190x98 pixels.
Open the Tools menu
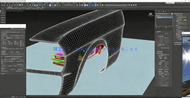9,3
